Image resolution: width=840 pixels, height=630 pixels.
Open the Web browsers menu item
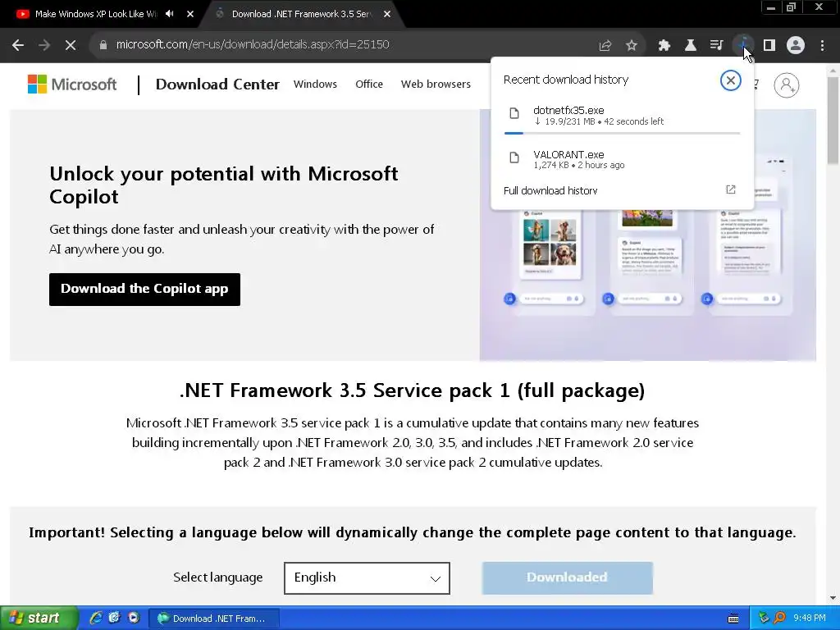coord(436,84)
